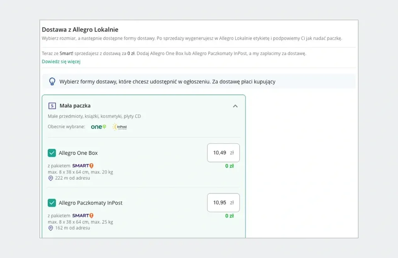Image resolution: width=398 pixels, height=258 pixels.
Task: Click the SMART badge below Allegro Paczkomaty InPost
Action: pos(83,215)
